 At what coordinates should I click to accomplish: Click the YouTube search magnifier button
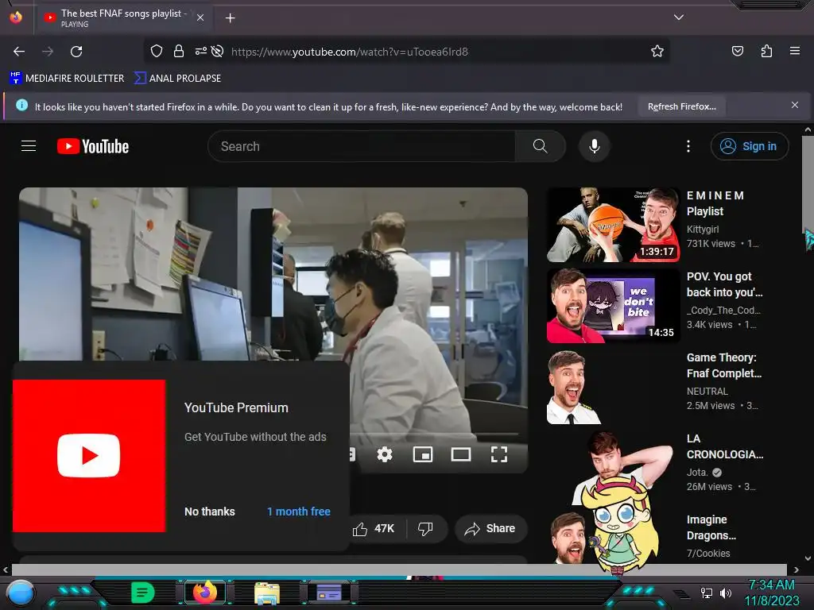540,146
